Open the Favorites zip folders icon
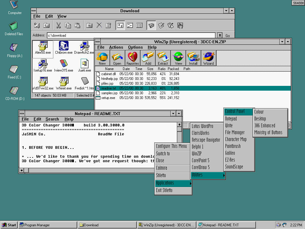The width and height of the screenshot is (305, 229). [133, 58]
